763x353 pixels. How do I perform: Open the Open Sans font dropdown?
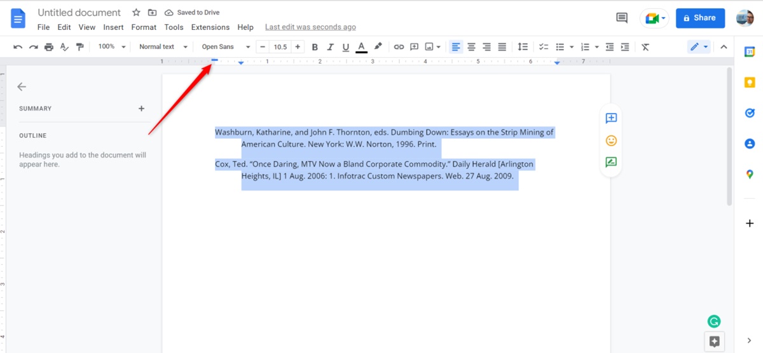coord(226,47)
